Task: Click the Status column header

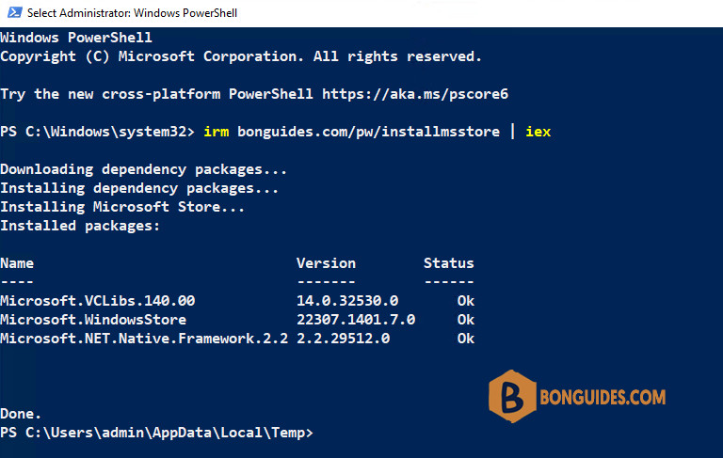Action: coord(449,263)
